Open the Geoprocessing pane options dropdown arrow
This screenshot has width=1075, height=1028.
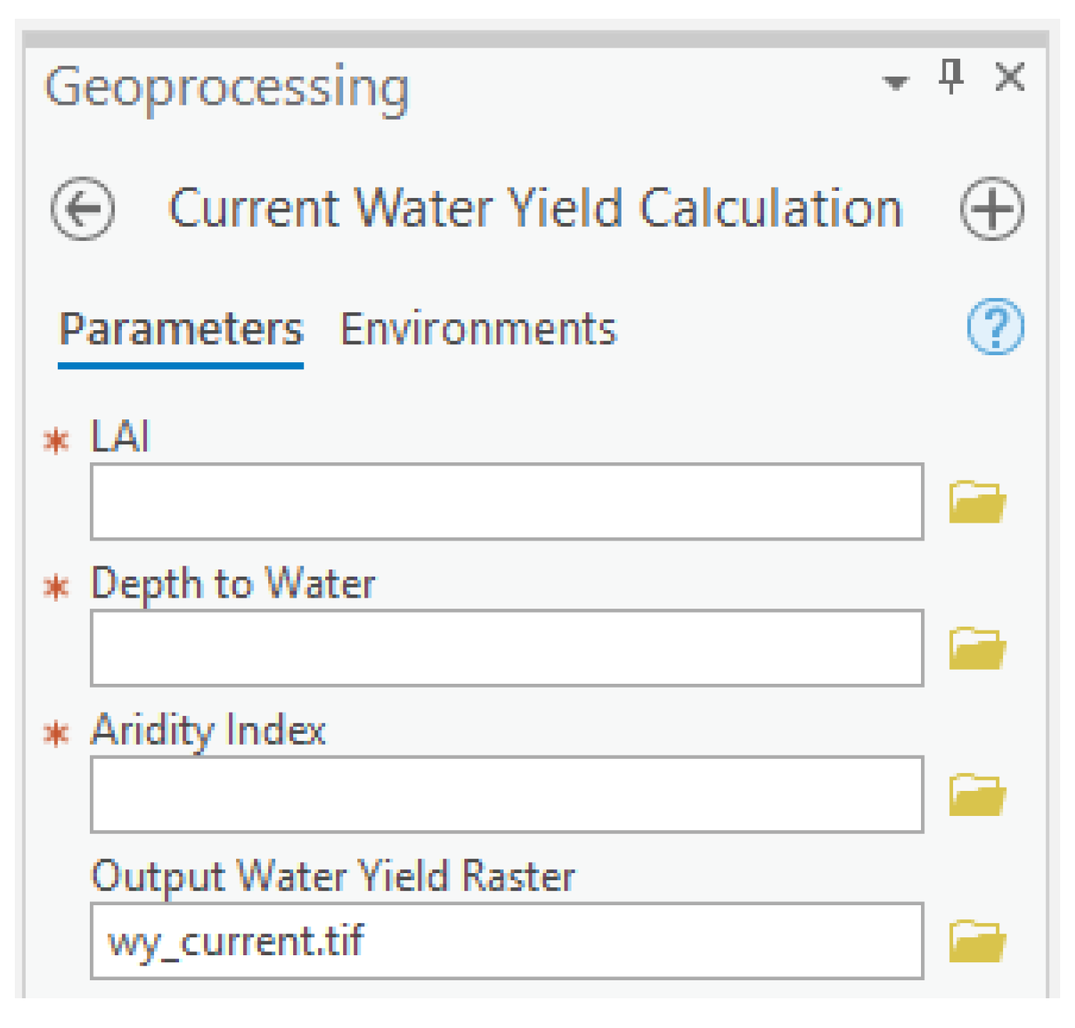895,81
